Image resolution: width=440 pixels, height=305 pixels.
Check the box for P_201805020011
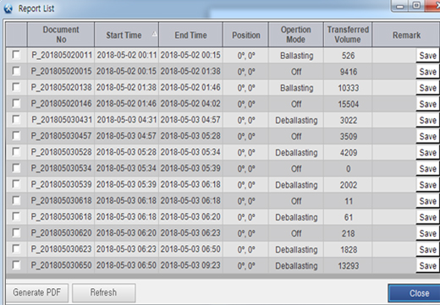(16, 55)
